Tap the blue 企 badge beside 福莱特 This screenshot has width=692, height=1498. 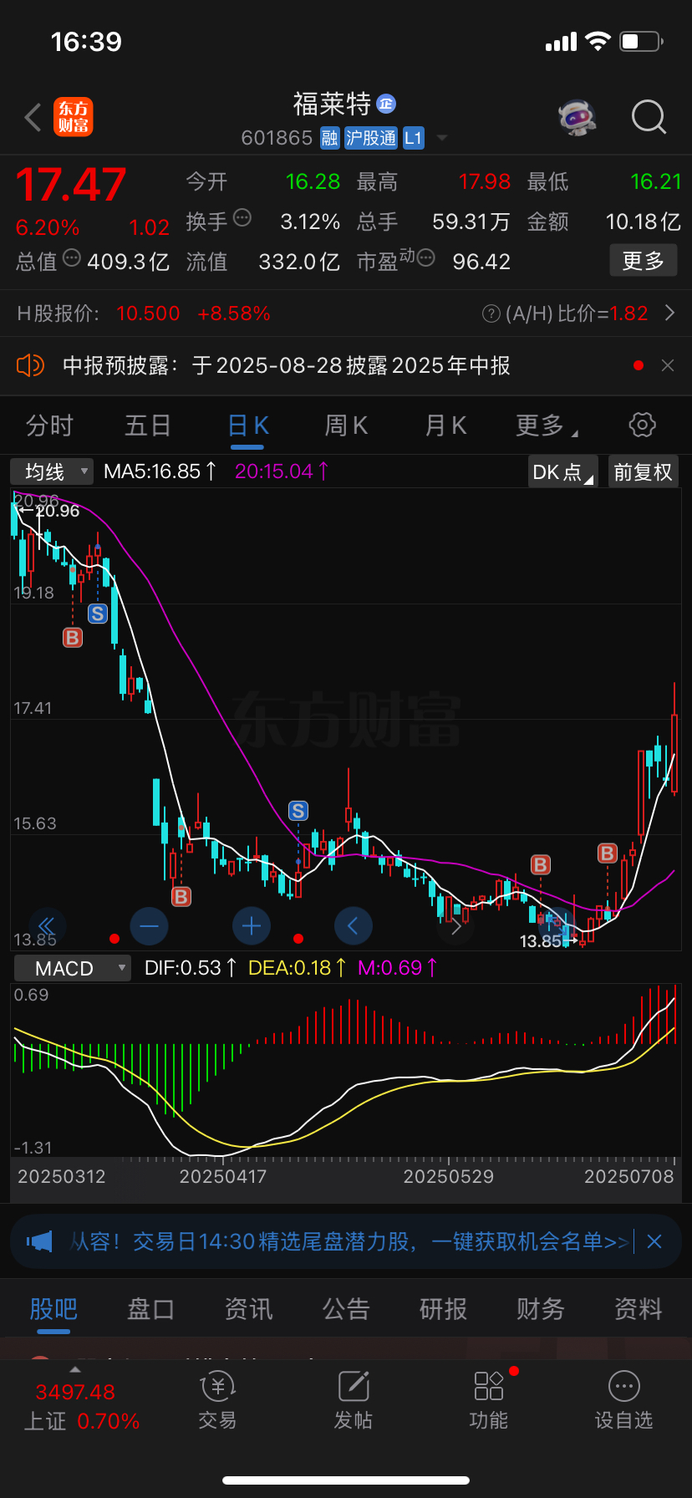(385, 104)
